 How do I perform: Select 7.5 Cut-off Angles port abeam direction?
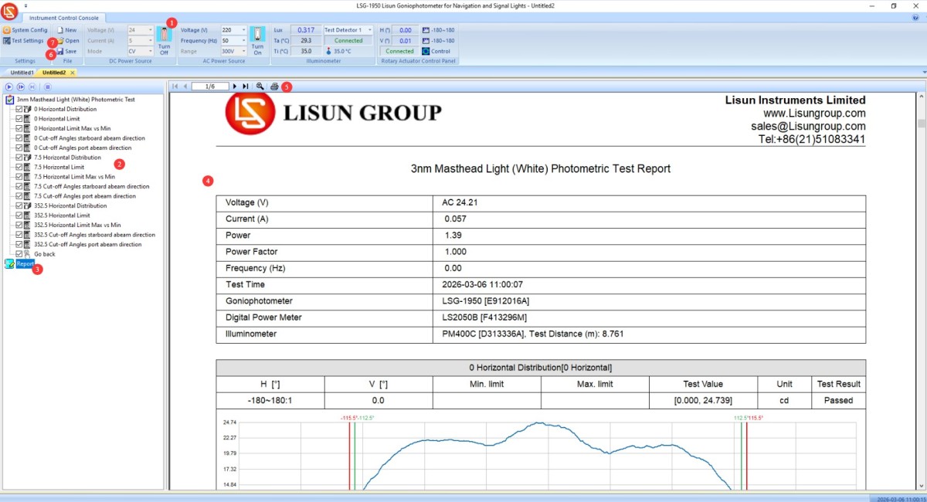click(85, 196)
